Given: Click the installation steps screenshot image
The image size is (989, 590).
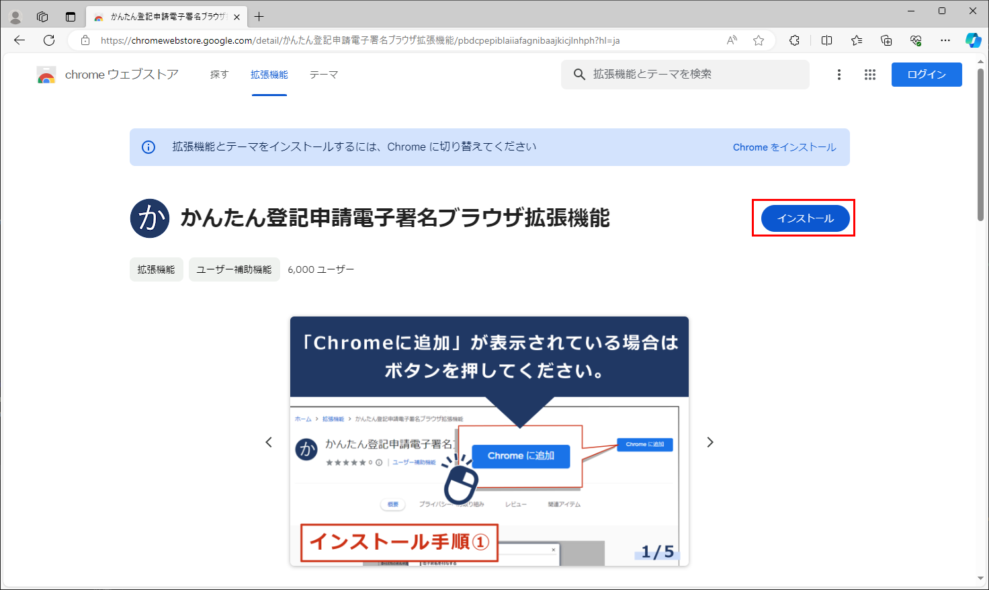Looking at the screenshot, I should point(489,441).
